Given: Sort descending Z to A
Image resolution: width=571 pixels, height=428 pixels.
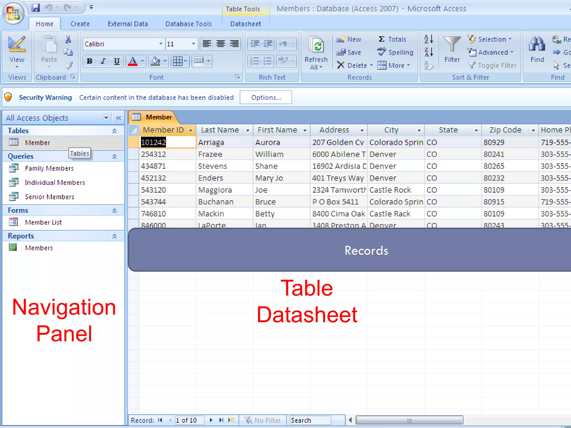Looking at the screenshot, I should pyautogui.click(x=429, y=52).
